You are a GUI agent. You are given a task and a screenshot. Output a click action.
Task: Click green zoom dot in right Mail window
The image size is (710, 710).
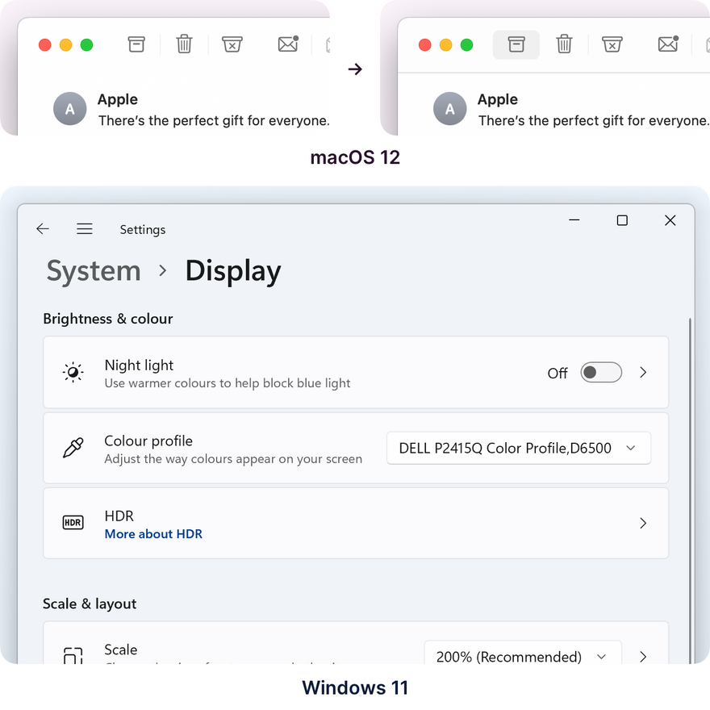click(x=466, y=45)
